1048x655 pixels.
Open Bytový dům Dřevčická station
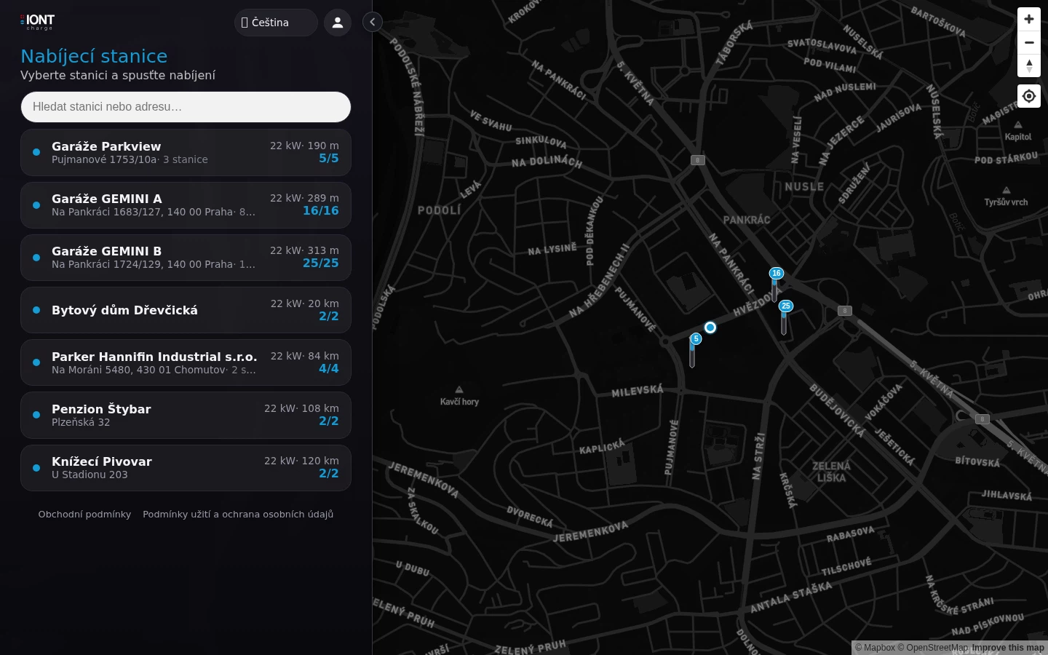[186, 310]
